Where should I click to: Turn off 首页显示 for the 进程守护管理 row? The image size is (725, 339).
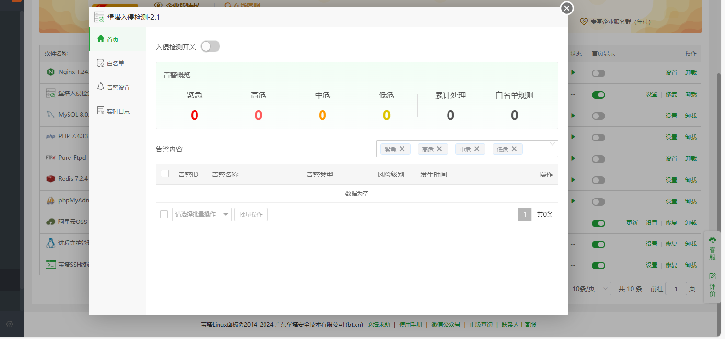click(x=598, y=245)
